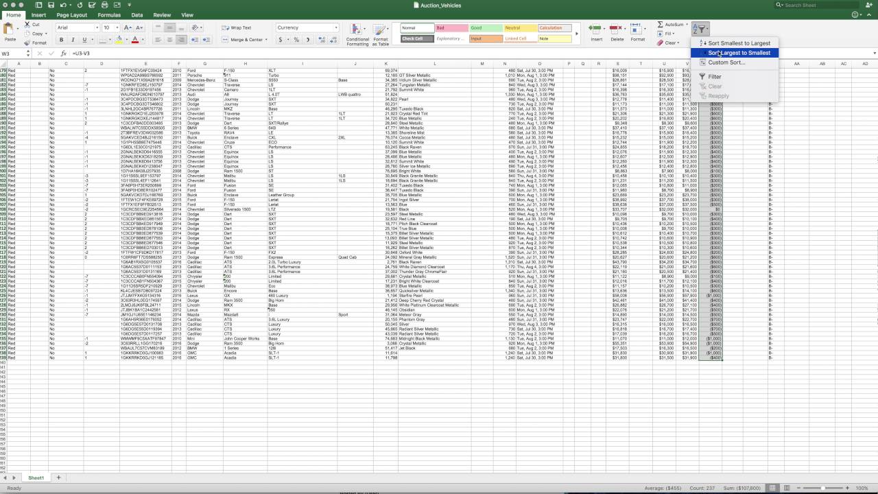Viewport: 878px width, 494px height.
Task: Click the Format painter brush icon
Action: [27, 43]
